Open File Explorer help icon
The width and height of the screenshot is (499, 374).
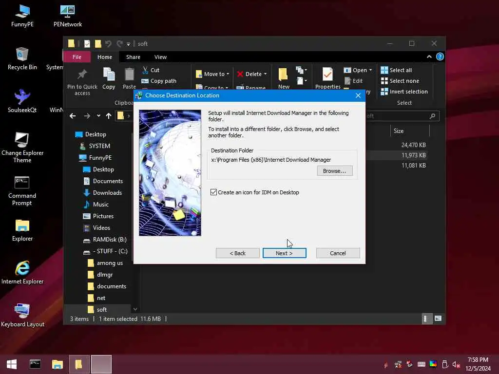pos(440,56)
